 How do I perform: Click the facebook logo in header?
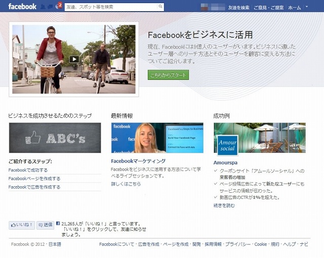pyautogui.click(x=22, y=7)
